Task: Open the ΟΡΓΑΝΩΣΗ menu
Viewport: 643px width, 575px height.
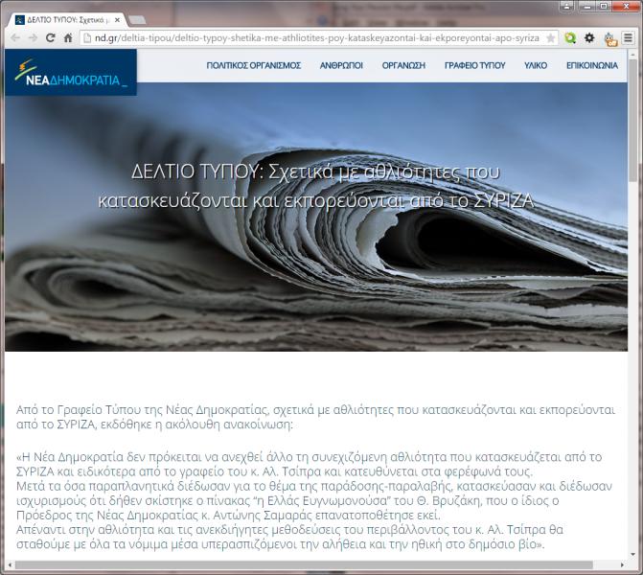Action: click(x=403, y=65)
